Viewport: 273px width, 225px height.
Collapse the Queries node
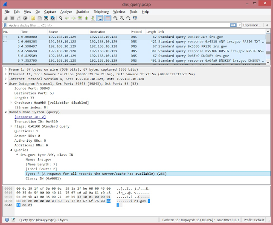(11, 150)
